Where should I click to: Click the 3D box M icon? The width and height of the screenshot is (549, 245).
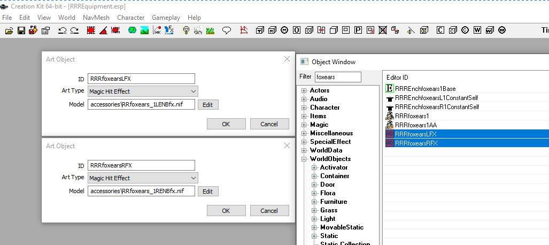click(272, 30)
